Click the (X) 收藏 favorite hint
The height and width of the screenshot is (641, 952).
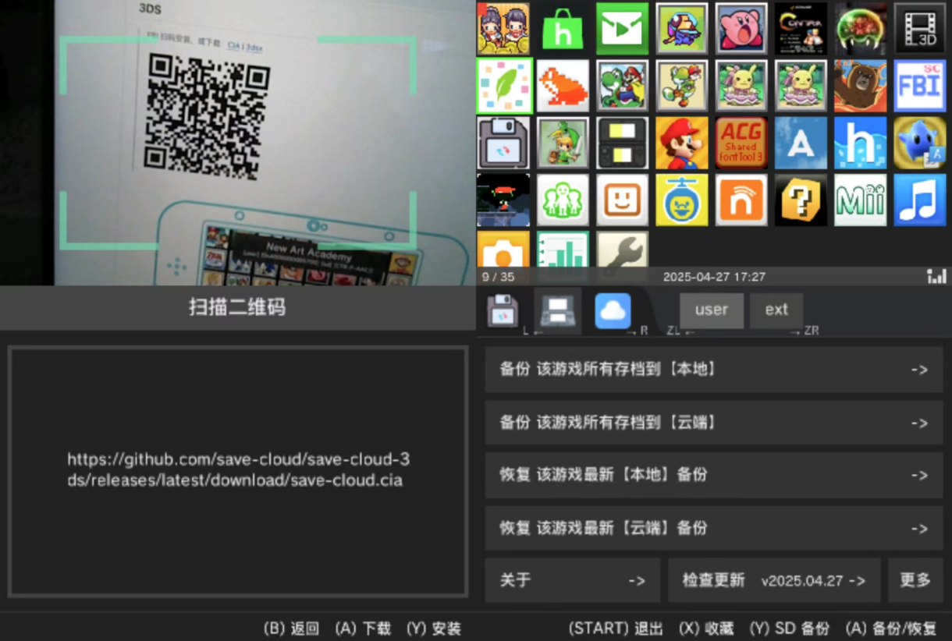706,629
